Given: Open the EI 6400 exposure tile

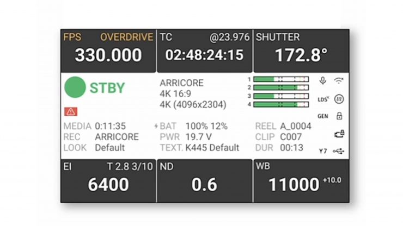Looking at the screenshot, I should coord(108,181).
